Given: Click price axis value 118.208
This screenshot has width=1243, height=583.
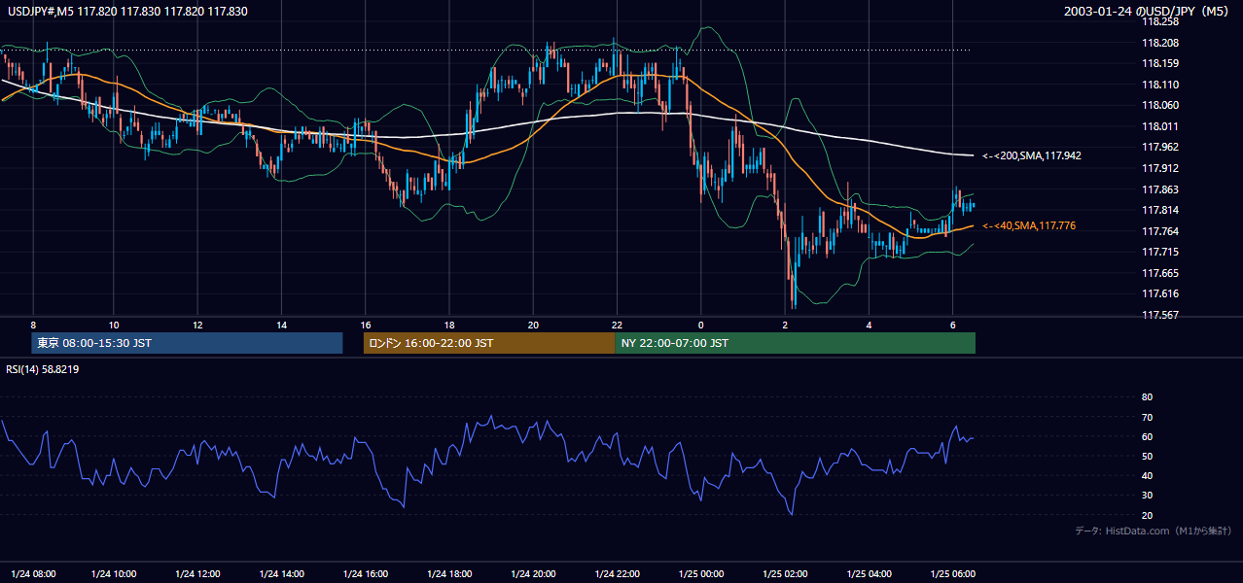Looking at the screenshot, I should (x=1159, y=43).
